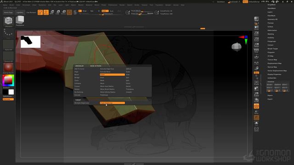Viewport: 294px width, 165px height.
Task: Expand the NanoMesh subpalette
Action: pos(271,8)
